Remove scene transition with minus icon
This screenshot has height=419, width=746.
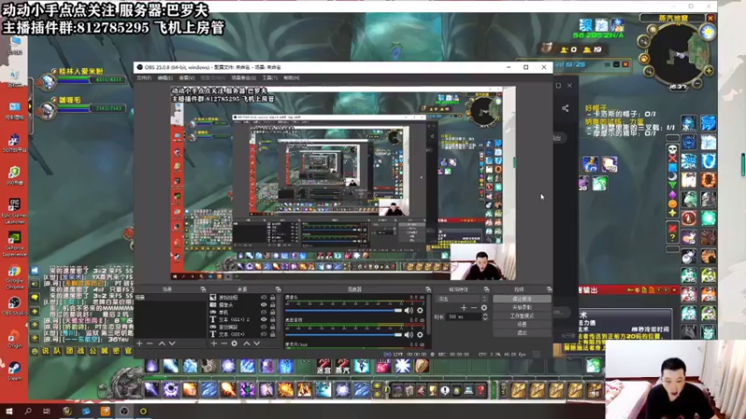[474, 308]
